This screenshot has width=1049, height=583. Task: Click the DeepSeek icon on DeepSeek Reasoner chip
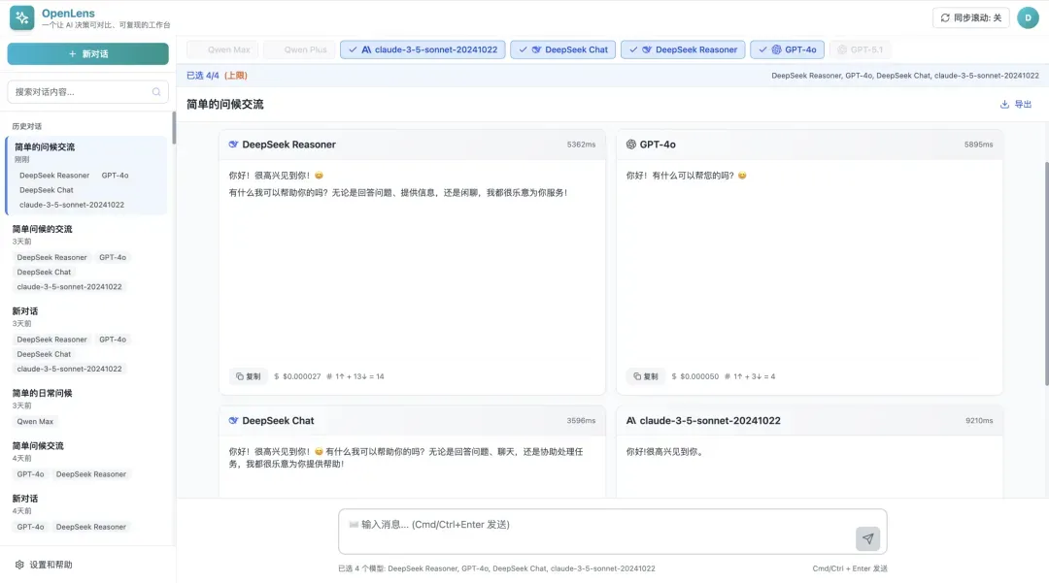pyautogui.click(x=647, y=49)
